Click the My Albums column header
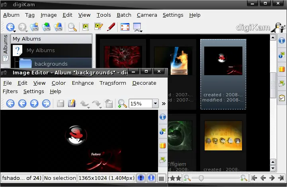Viewport: 287px width, 187px height. pyautogui.click(x=51, y=39)
